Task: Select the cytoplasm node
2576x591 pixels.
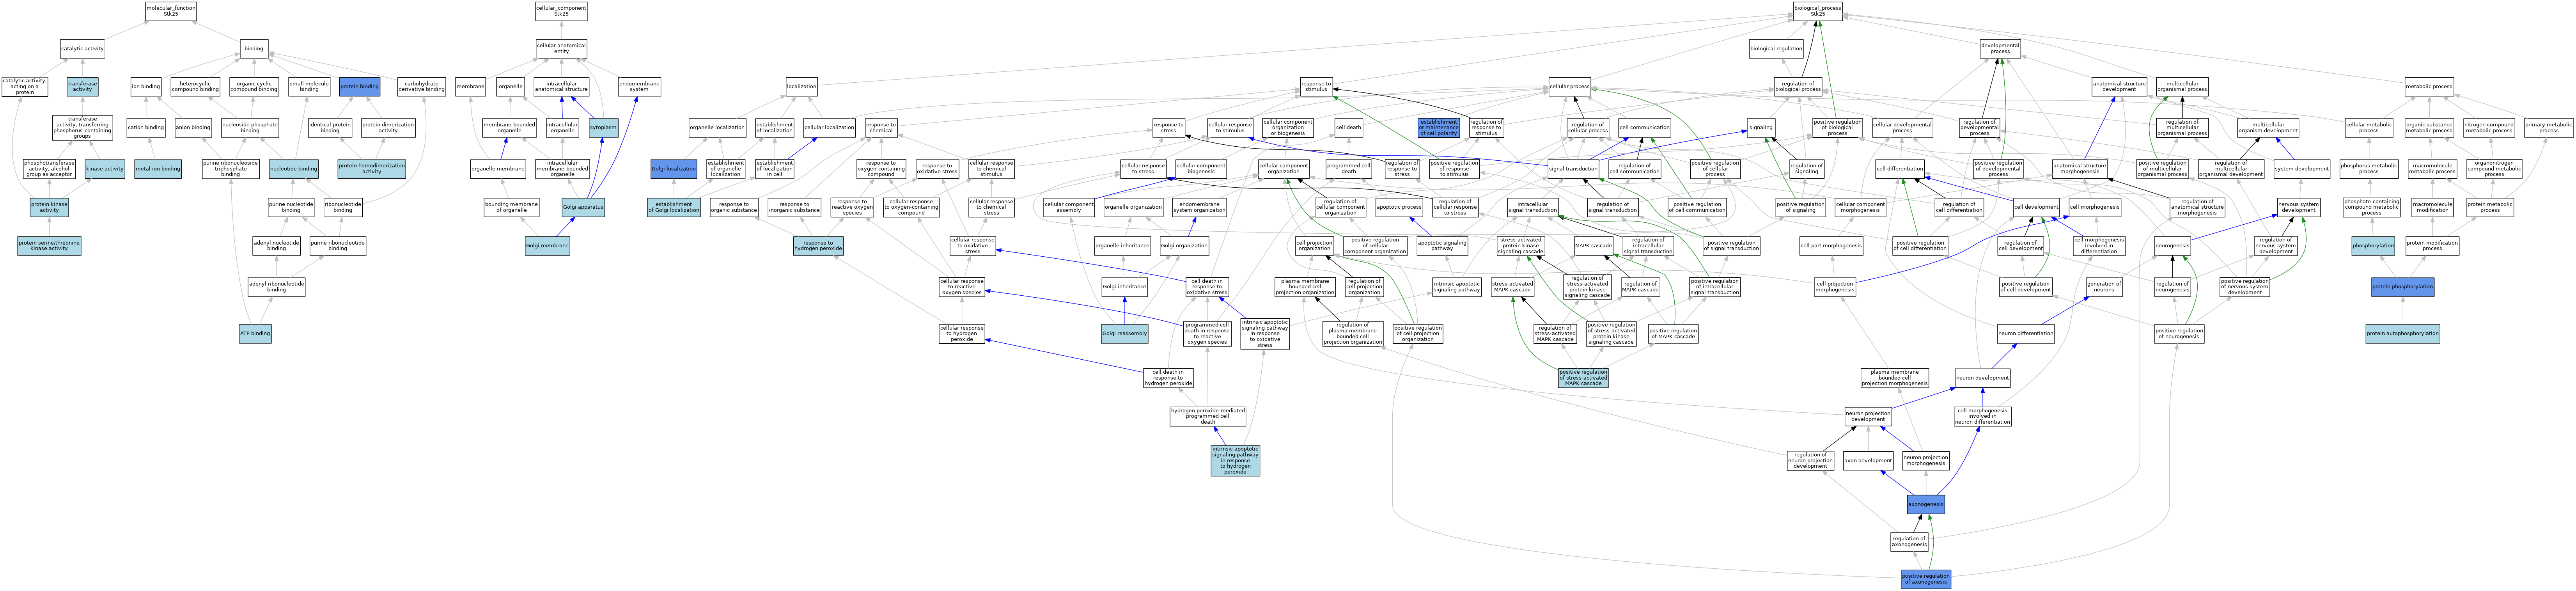Action: tap(603, 128)
